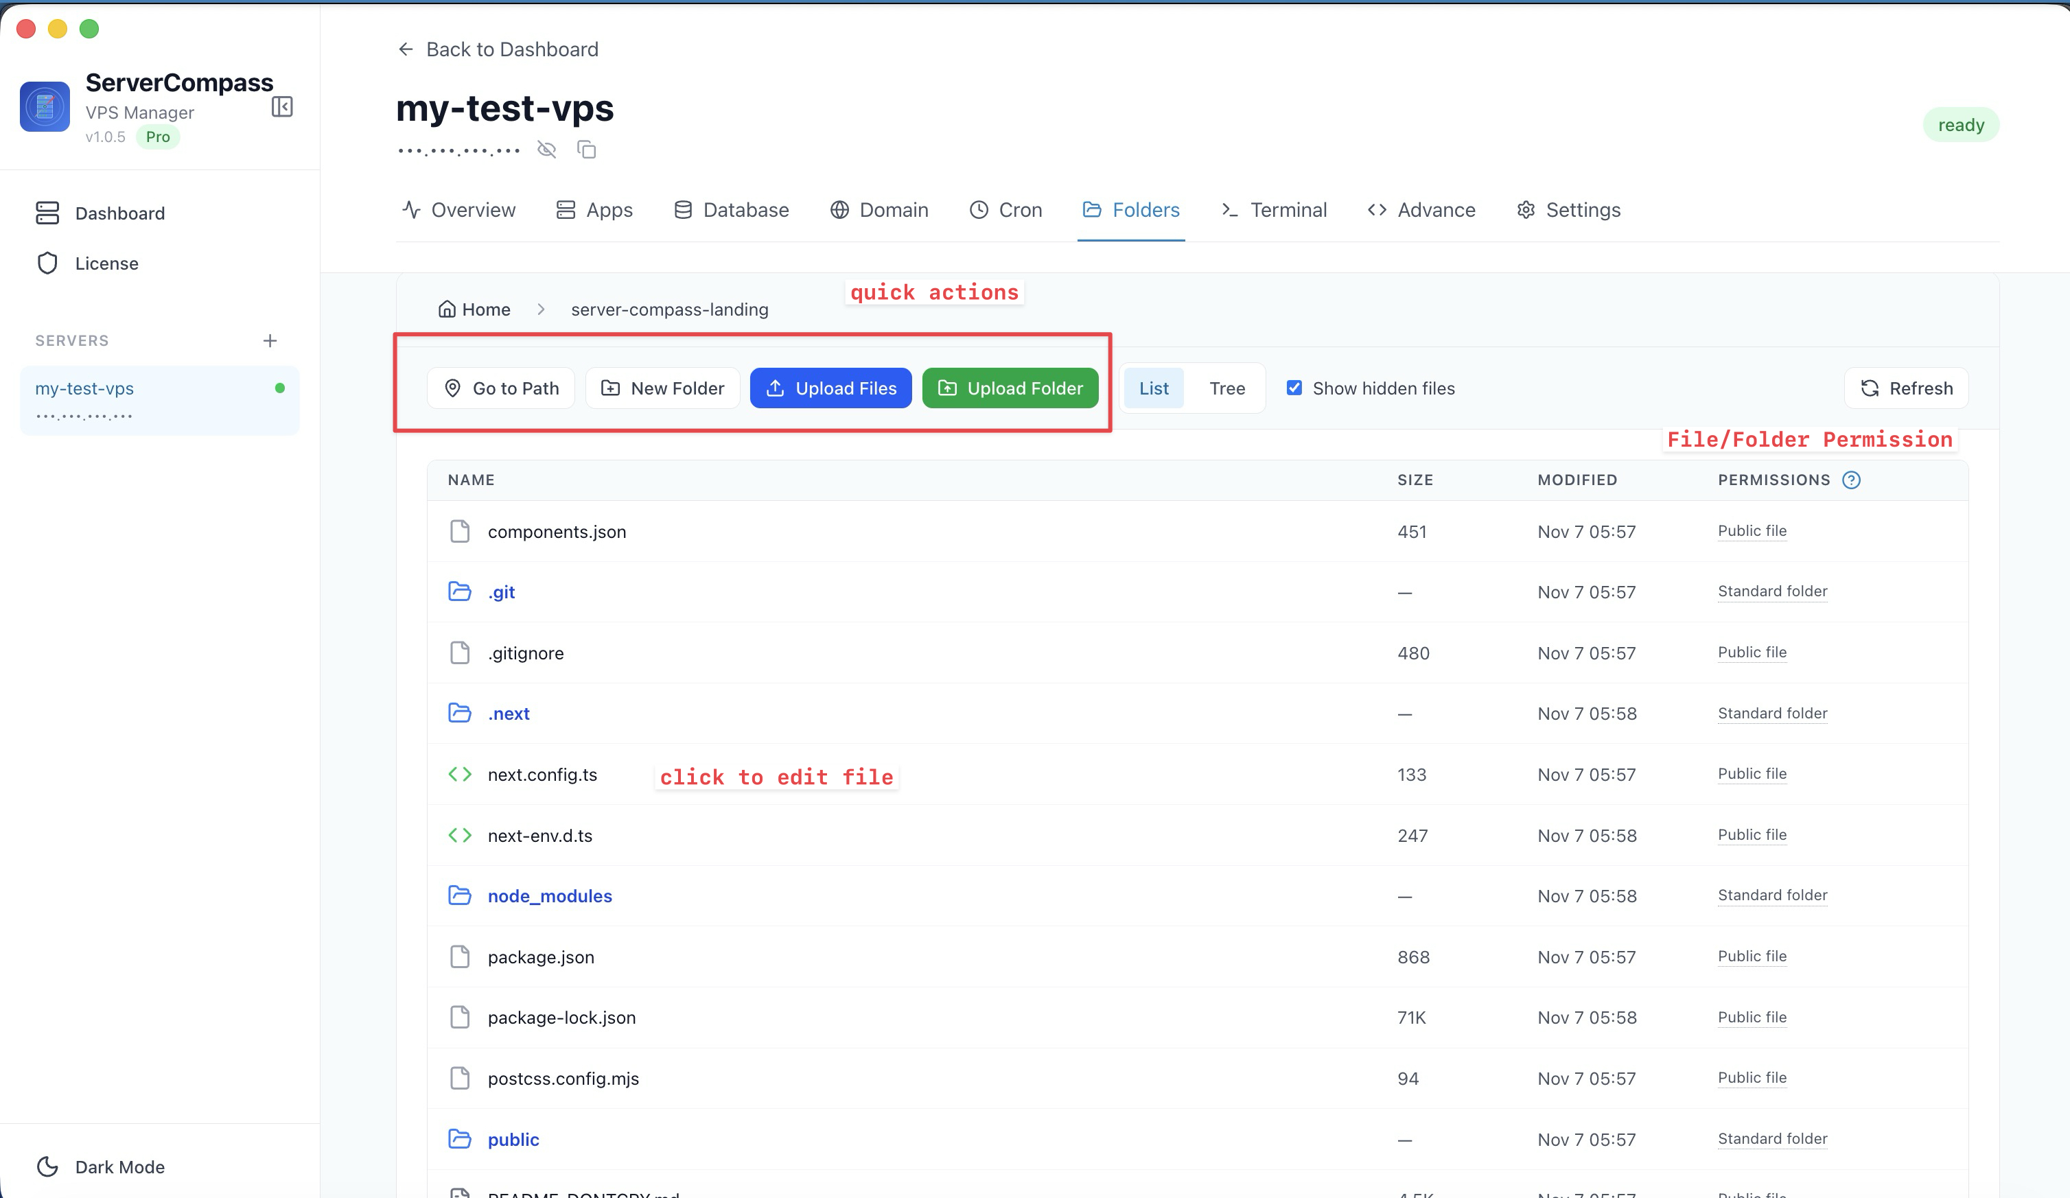This screenshot has height=1198, width=2070.
Task: Click the ServerCompass app logo
Action: pyautogui.click(x=45, y=107)
